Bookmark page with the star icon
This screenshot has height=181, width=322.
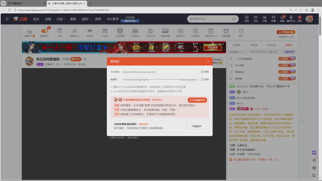(x=301, y=10)
